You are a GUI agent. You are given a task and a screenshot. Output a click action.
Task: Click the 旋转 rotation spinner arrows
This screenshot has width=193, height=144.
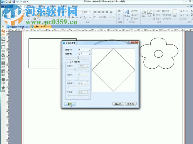click(89, 54)
